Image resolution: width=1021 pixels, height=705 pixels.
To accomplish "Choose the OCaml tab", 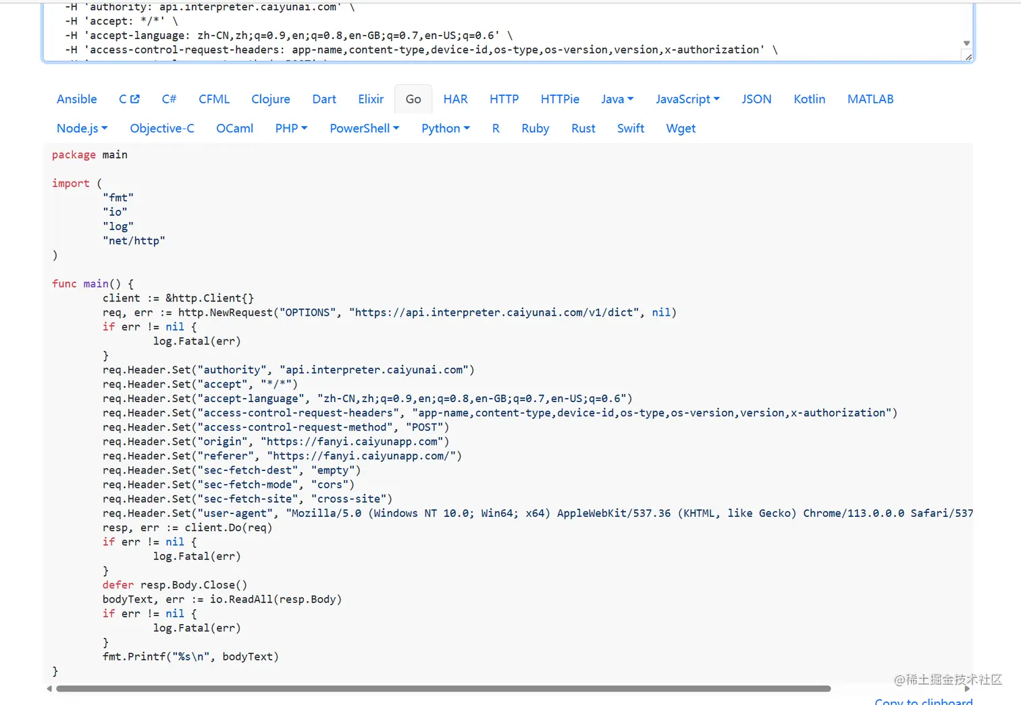I will point(235,128).
